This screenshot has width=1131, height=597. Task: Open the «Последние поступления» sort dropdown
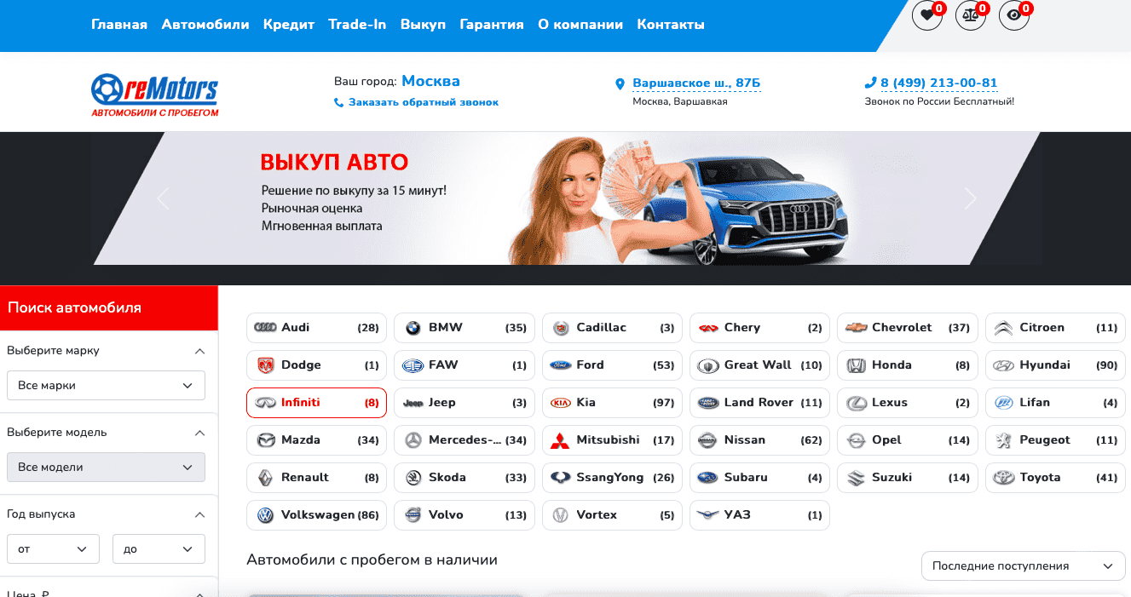tap(1023, 565)
